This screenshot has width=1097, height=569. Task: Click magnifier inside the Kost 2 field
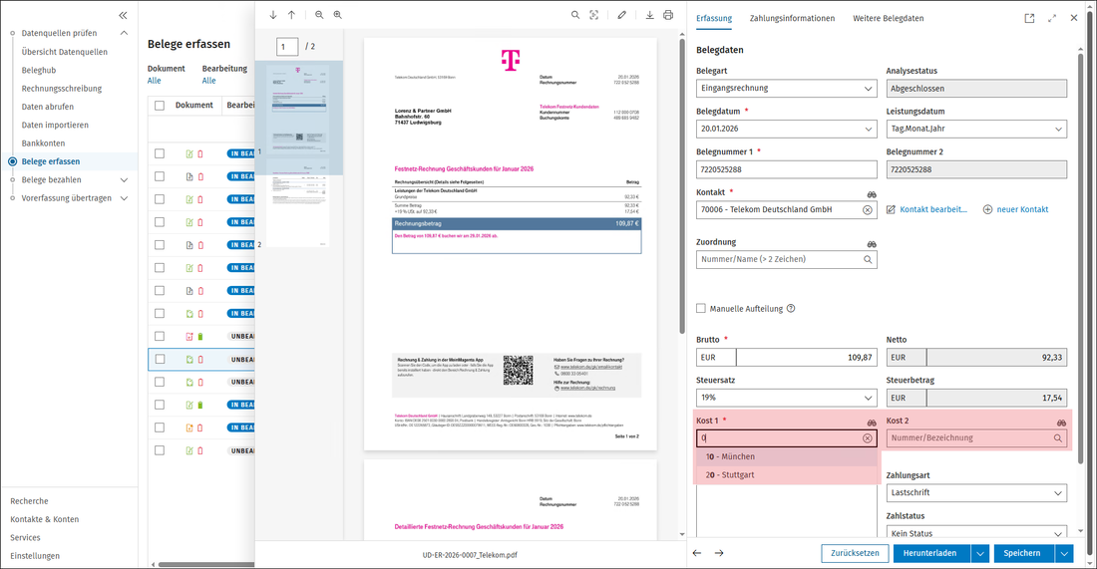[x=1058, y=438]
